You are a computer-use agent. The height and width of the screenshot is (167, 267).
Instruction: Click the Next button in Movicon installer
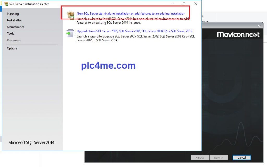tap(219, 158)
